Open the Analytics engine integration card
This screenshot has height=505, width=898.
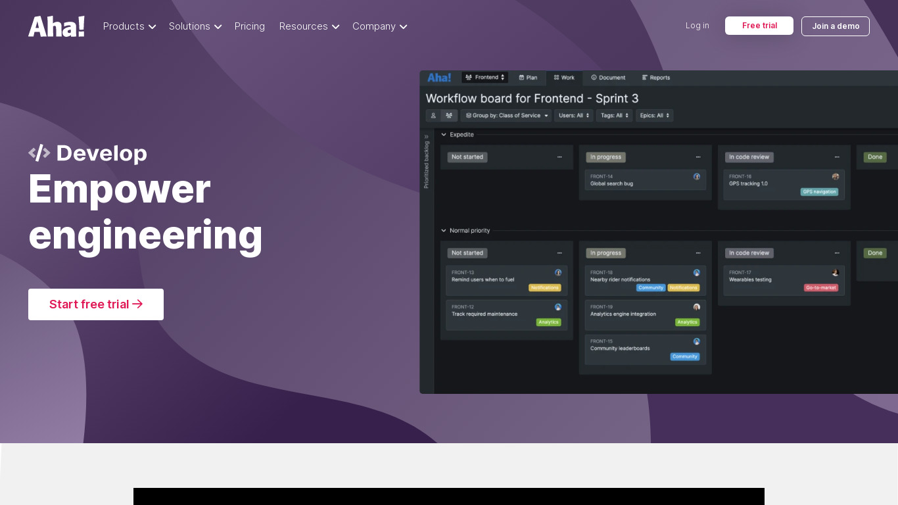[x=646, y=315]
